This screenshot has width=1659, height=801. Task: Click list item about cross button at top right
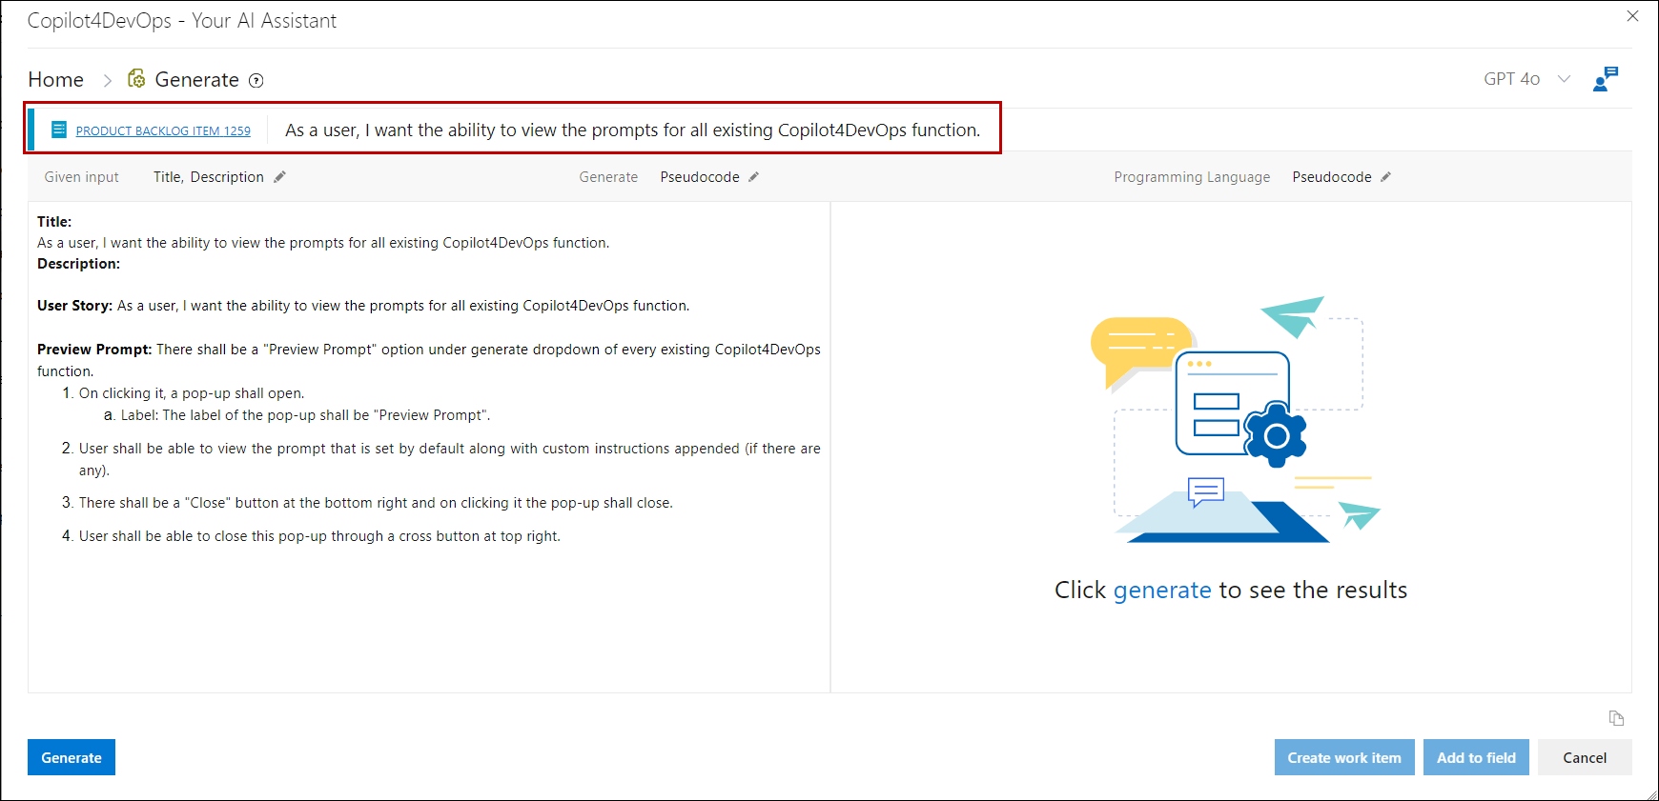pos(319,536)
